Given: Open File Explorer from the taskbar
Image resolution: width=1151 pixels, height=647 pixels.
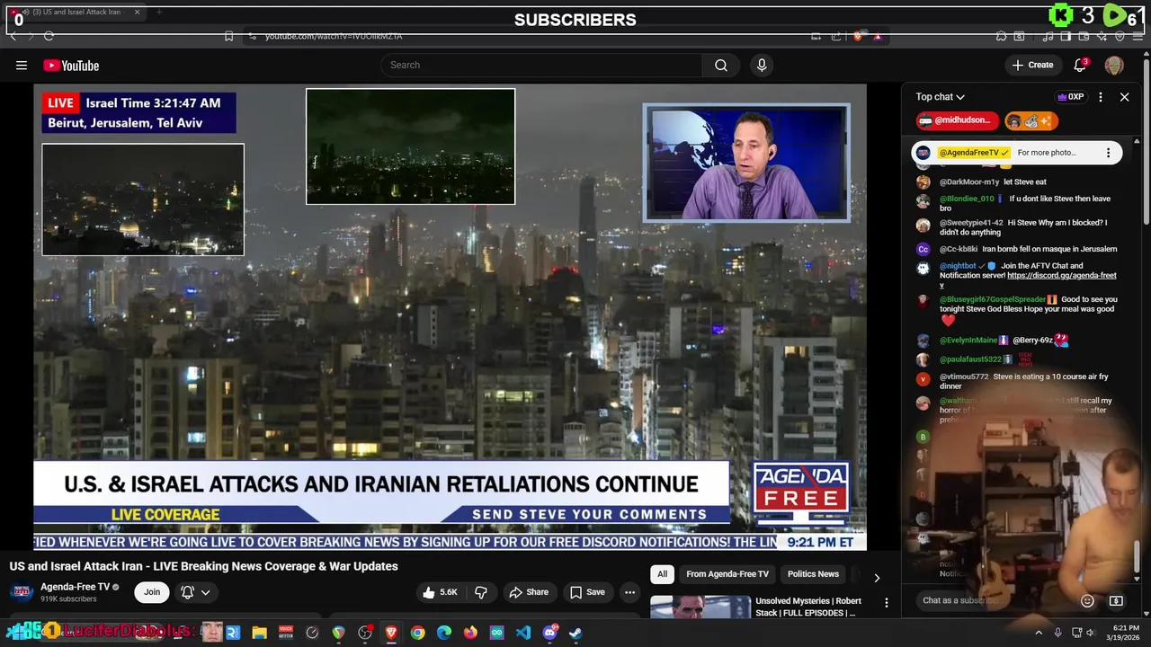Looking at the screenshot, I should (x=259, y=633).
